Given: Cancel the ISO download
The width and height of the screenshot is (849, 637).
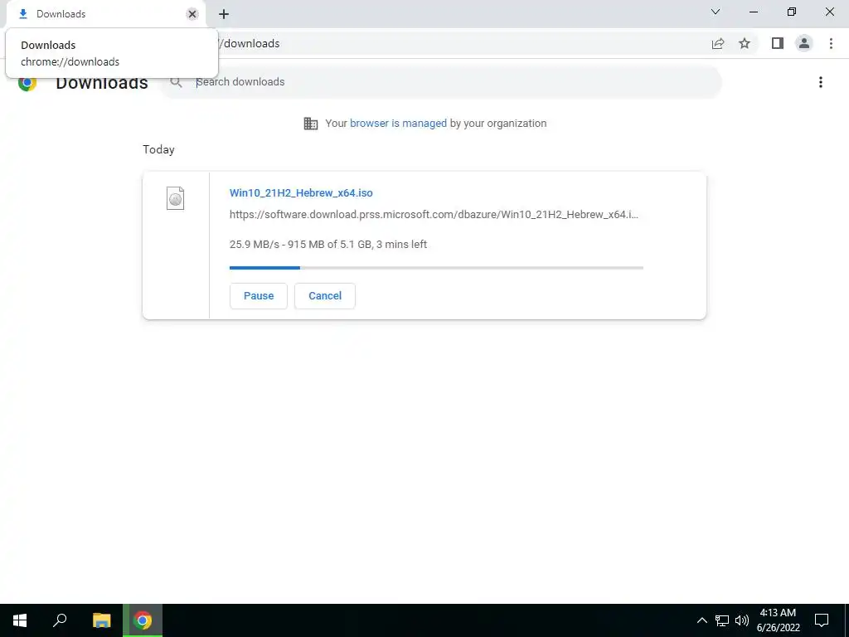Looking at the screenshot, I should (325, 296).
